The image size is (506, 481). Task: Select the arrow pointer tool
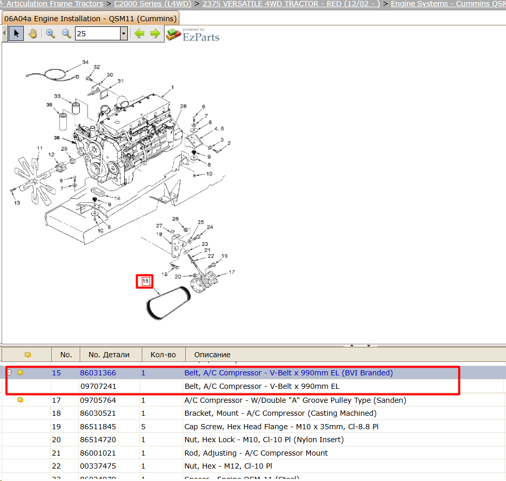(x=16, y=34)
